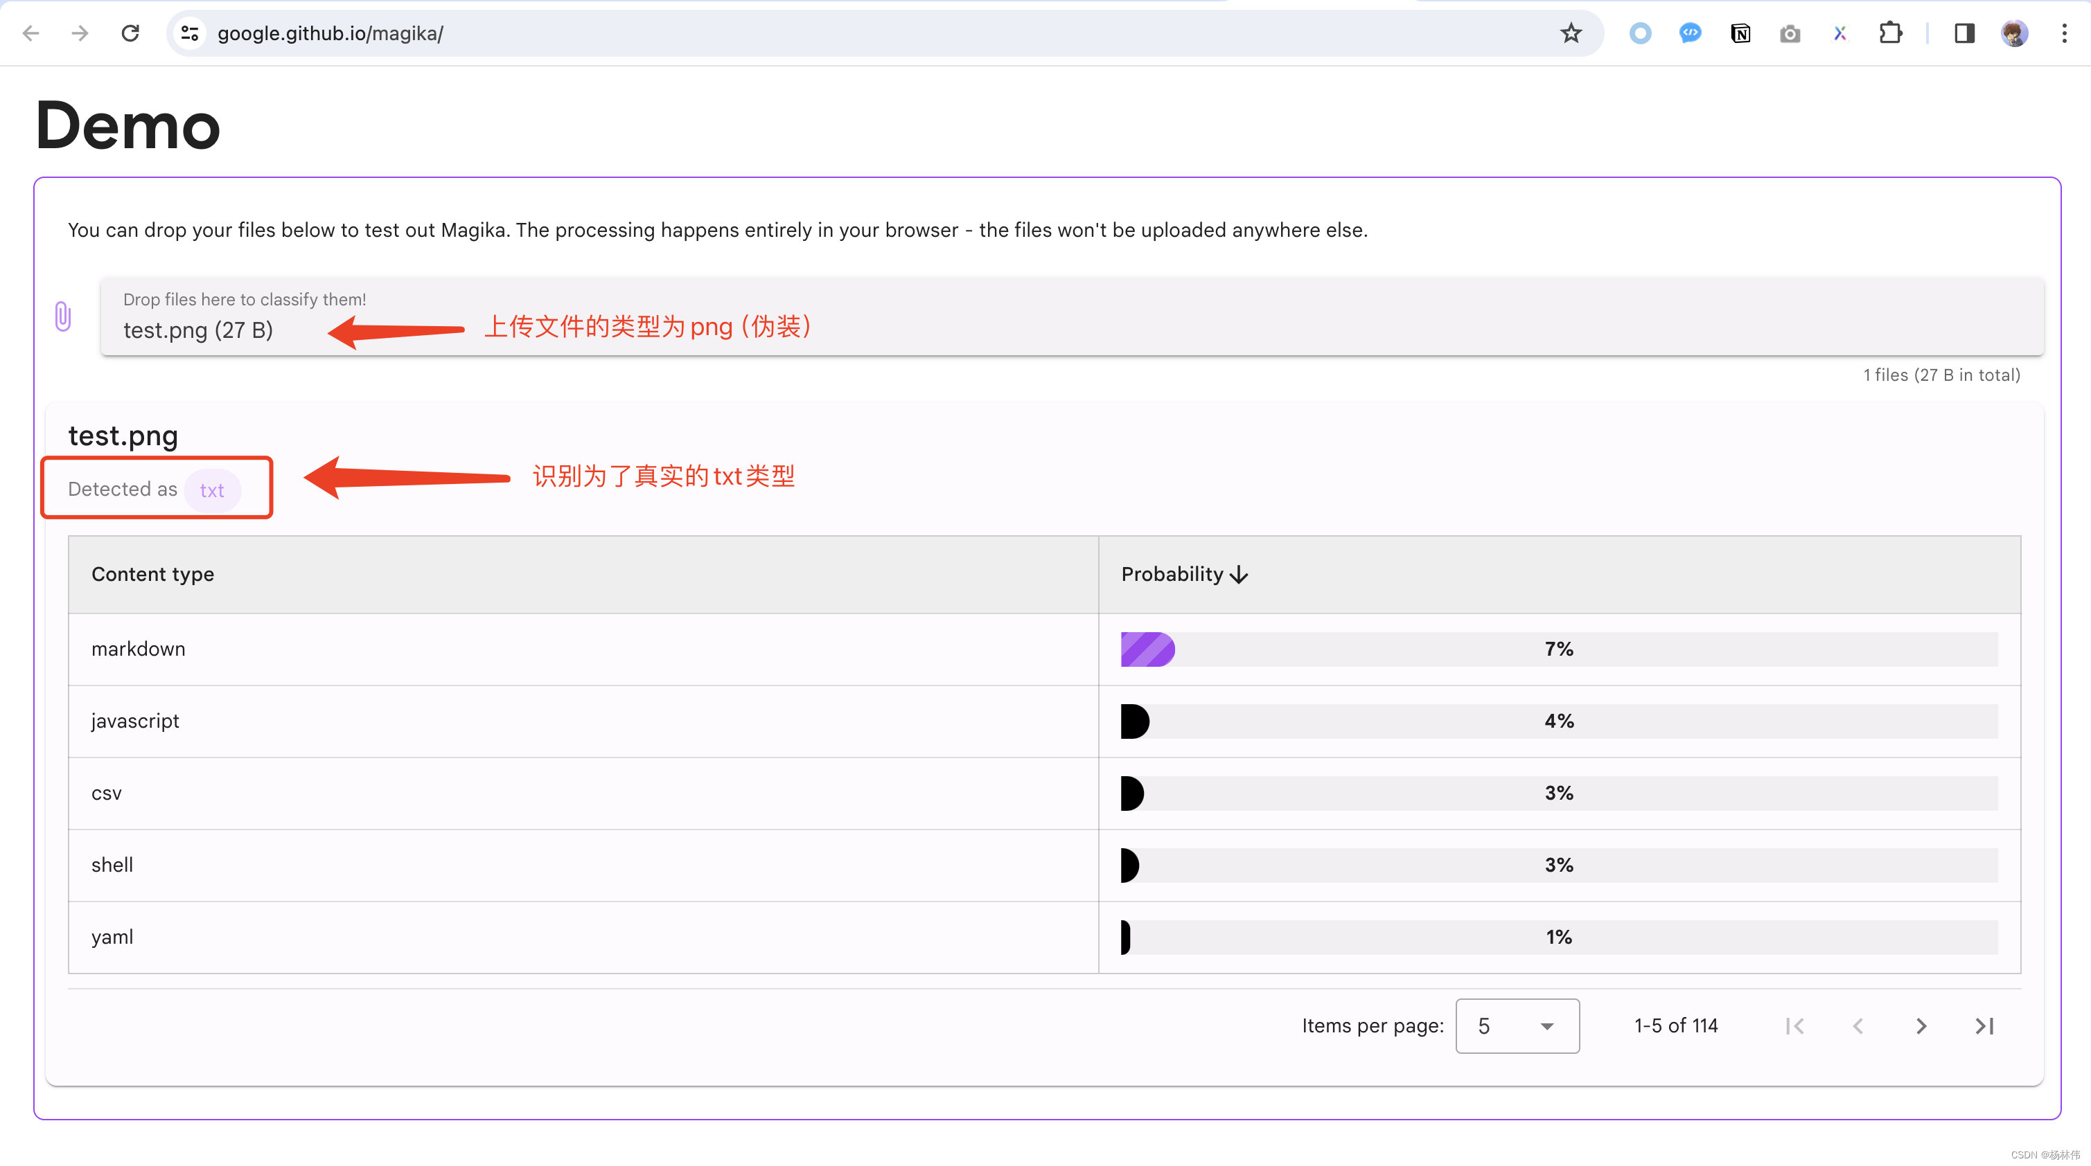Click the markdown 7% probability bar

[x=1558, y=649]
